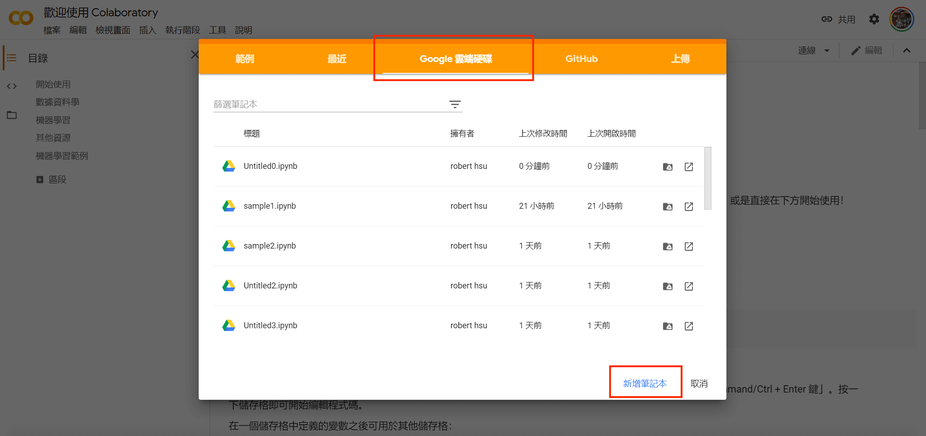Open the 執行階段 menu

click(182, 30)
